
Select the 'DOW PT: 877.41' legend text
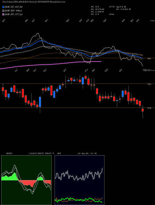click(x=14, y=14)
